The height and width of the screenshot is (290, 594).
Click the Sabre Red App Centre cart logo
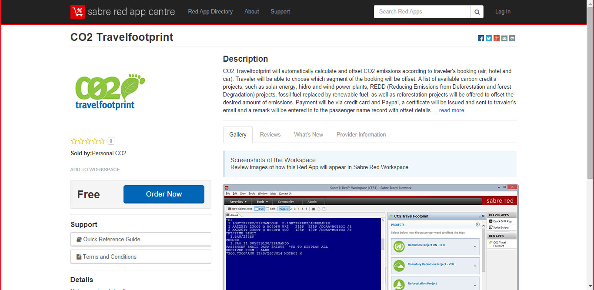coord(77,12)
